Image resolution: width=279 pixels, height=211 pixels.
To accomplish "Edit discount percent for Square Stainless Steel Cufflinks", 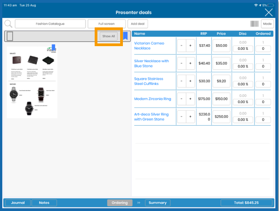I will 243,84.
